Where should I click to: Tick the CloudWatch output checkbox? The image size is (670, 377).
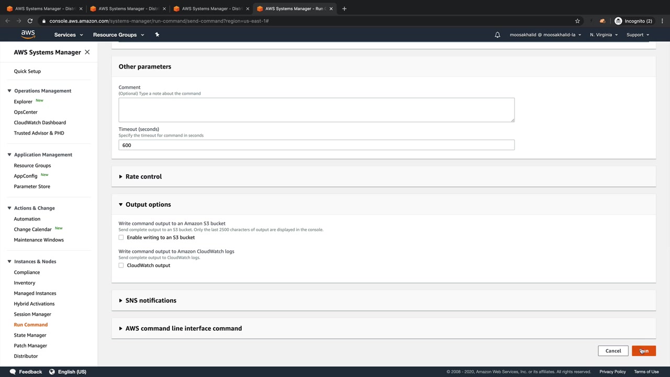coord(121,265)
